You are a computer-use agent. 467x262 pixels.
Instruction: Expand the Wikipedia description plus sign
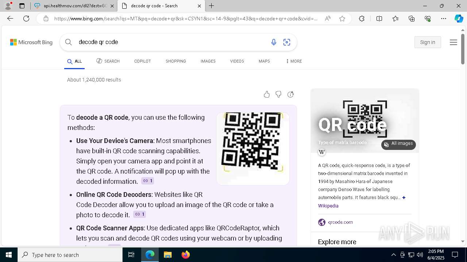404,198
